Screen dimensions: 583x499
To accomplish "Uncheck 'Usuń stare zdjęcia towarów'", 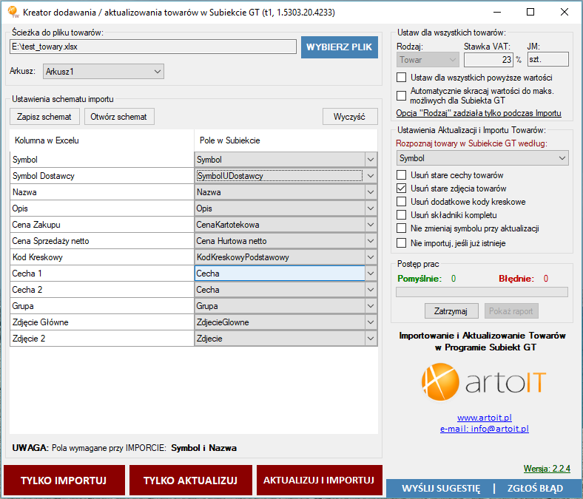I will tap(401, 189).
